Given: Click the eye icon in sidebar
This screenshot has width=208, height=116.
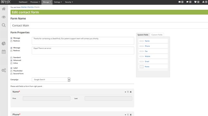Looking at the screenshot, I should 4,17.
